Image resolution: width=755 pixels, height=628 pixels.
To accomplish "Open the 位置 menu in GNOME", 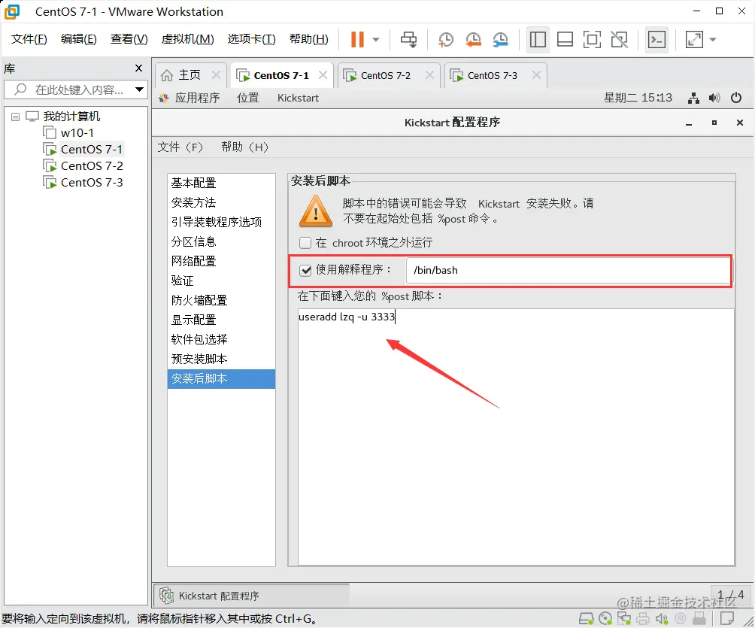I will tap(248, 99).
